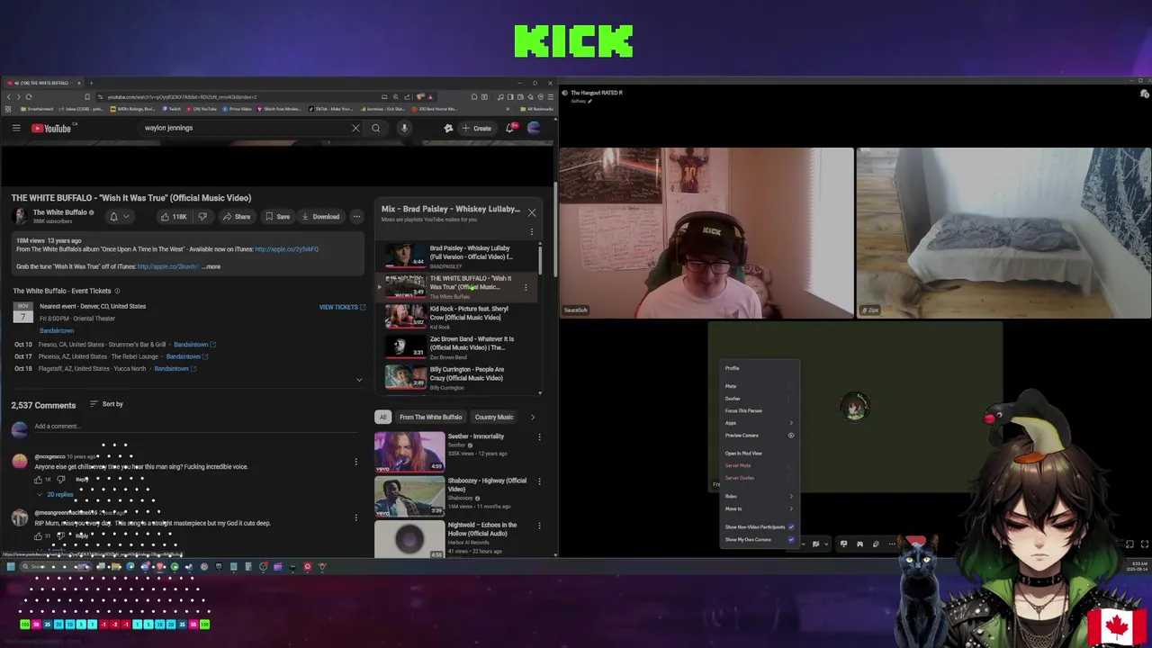Go back in the browser
This screenshot has height=648, width=1152.
(9, 96)
